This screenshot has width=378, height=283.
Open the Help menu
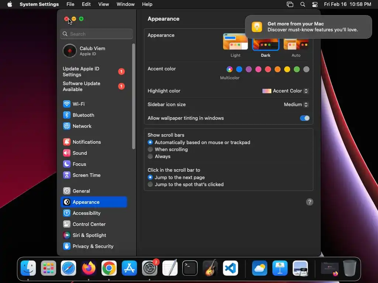pos(147,4)
